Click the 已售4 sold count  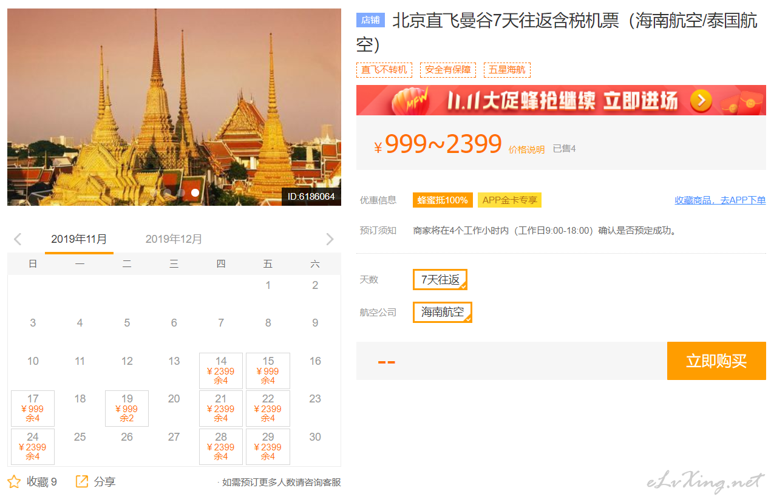pos(564,149)
